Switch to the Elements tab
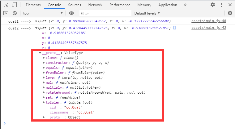This screenshot has height=129, width=235. 33,5
